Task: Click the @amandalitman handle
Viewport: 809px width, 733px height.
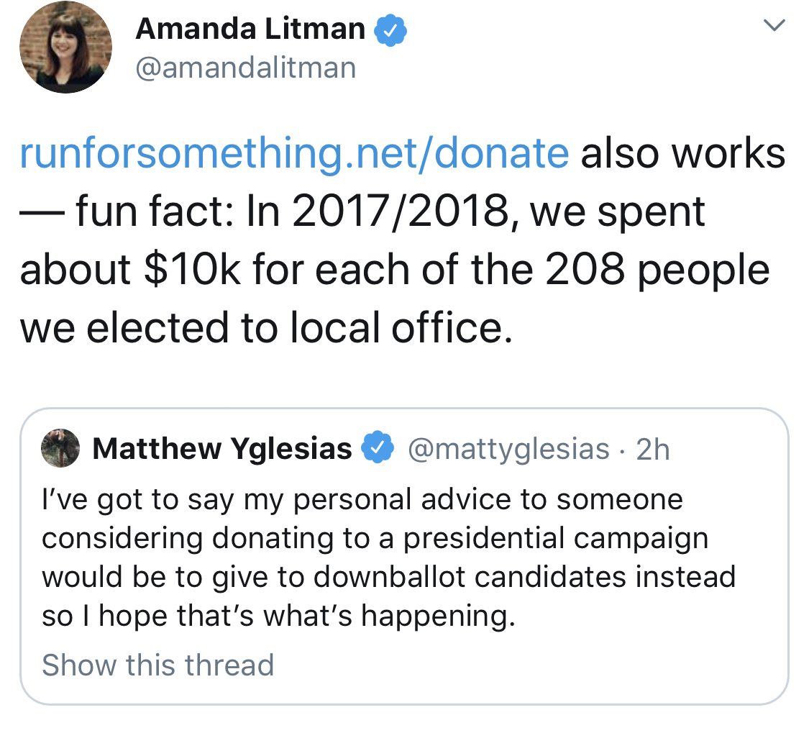Action: point(245,68)
